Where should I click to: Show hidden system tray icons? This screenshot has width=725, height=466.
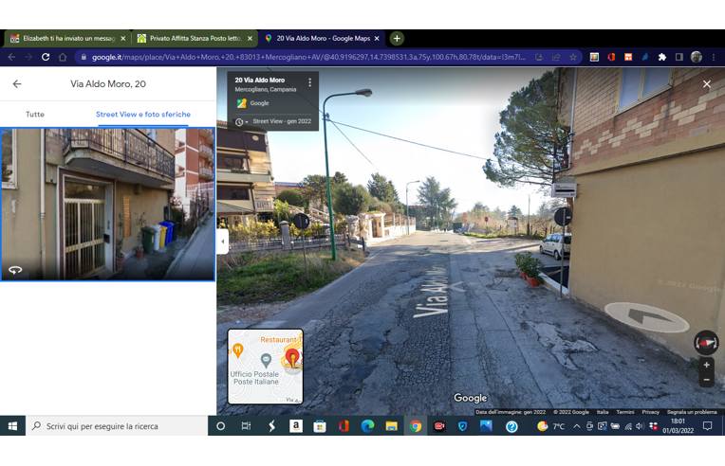pyautogui.click(x=578, y=426)
